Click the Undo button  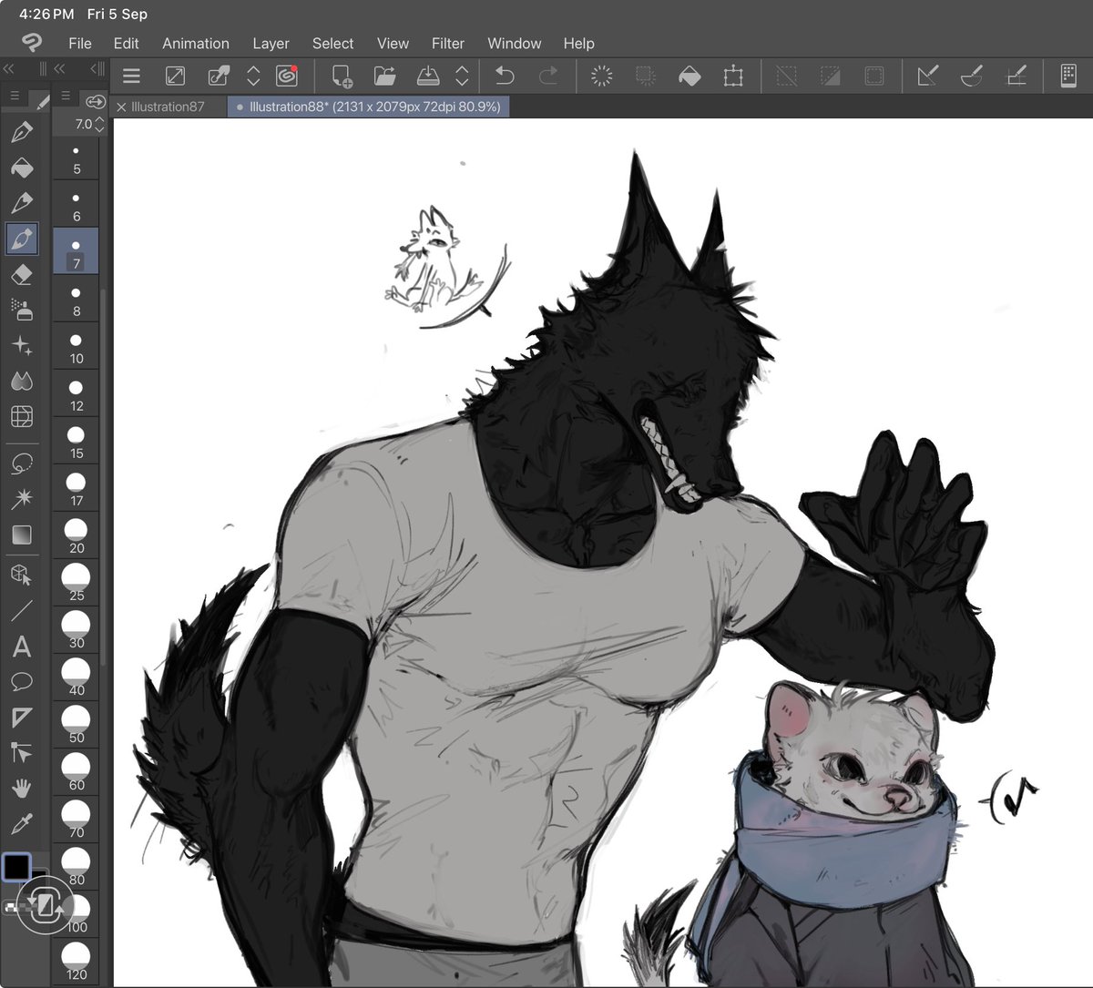pyautogui.click(x=504, y=76)
